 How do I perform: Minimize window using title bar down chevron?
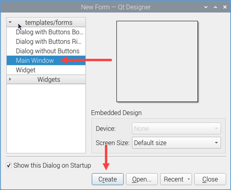(x=206, y=7)
